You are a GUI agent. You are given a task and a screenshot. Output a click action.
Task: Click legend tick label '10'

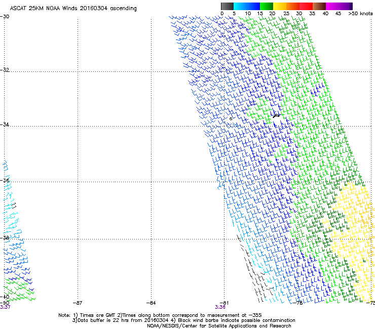pyautogui.click(x=248, y=14)
